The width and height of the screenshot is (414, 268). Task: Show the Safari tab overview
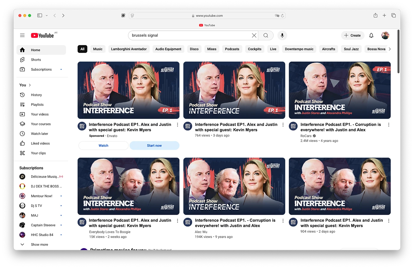(393, 15)
